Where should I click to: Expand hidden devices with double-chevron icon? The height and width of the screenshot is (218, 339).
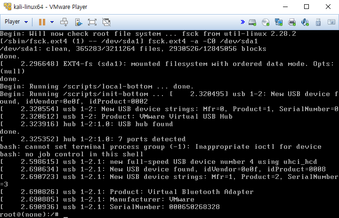pos(242,22)
